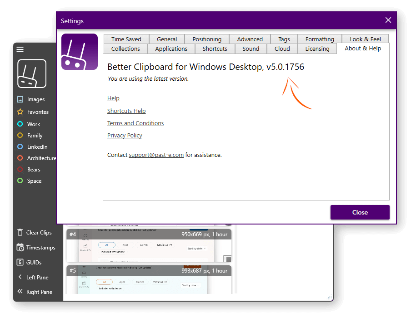Select the orange Architecture collection circle
416x327 pixels.
pos(20,158)
